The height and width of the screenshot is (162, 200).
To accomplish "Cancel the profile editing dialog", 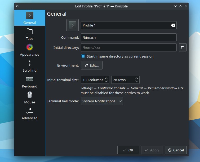I will click(x=176, y=150).
